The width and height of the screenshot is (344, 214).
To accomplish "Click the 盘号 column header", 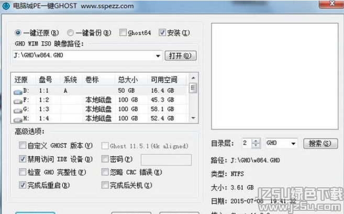I will tap(48, 80).
